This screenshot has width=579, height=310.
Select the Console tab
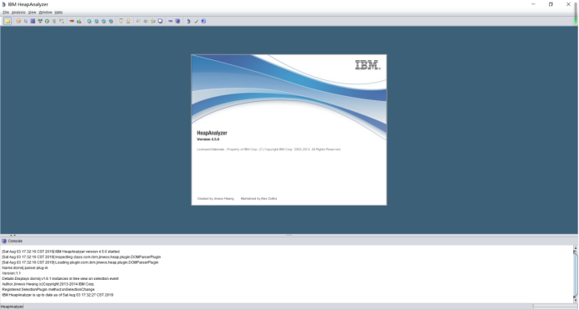[13, 241]
